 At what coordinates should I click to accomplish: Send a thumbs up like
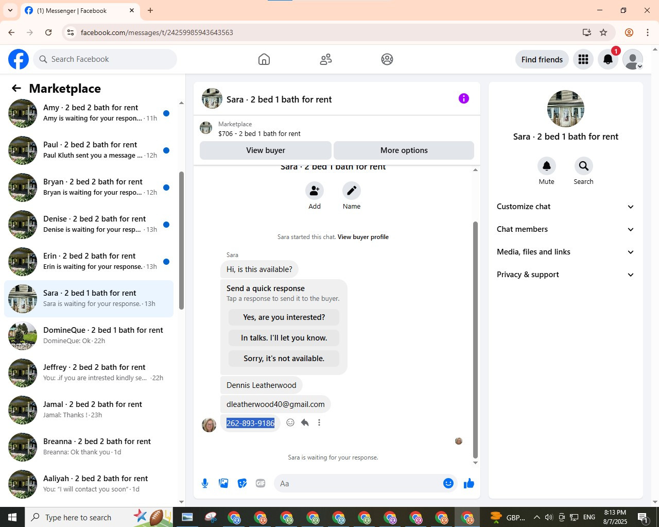point(469,483)
